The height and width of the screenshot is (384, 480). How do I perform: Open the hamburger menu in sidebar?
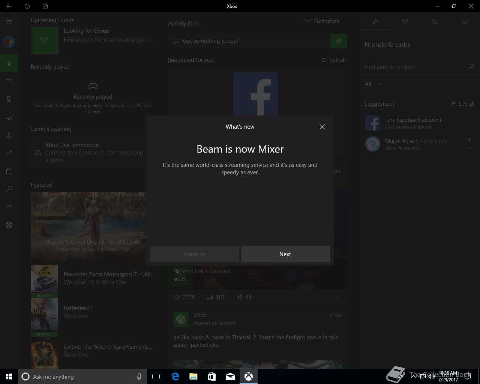tap(9, 22)
